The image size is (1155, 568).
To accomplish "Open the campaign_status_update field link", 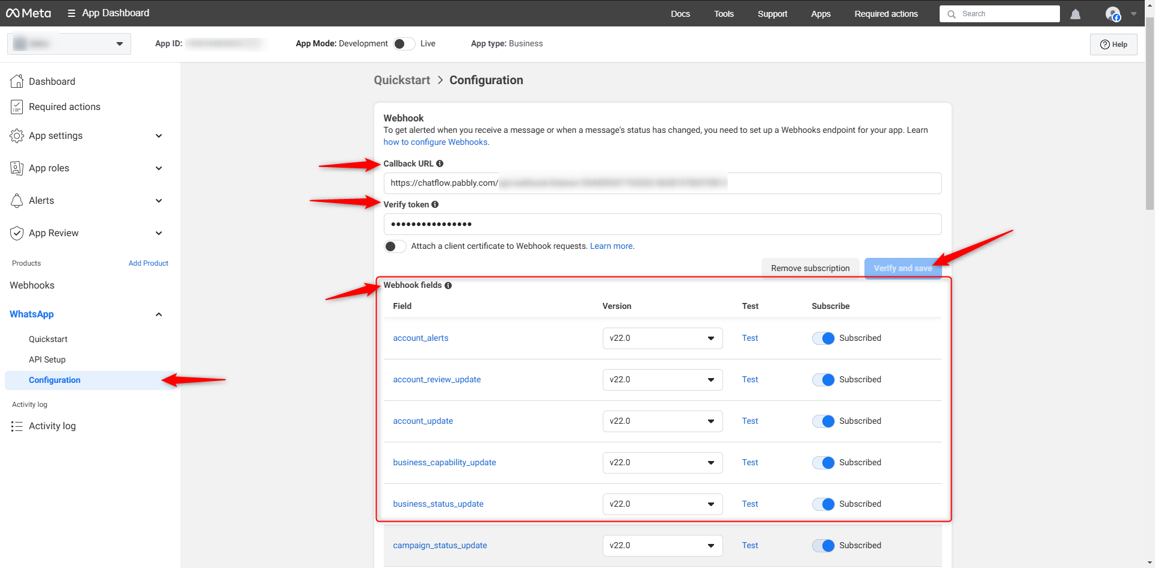I will coord(440,546).
